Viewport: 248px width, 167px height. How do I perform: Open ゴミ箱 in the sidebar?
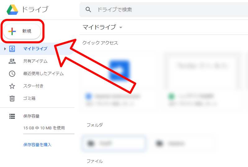(29, 98)
